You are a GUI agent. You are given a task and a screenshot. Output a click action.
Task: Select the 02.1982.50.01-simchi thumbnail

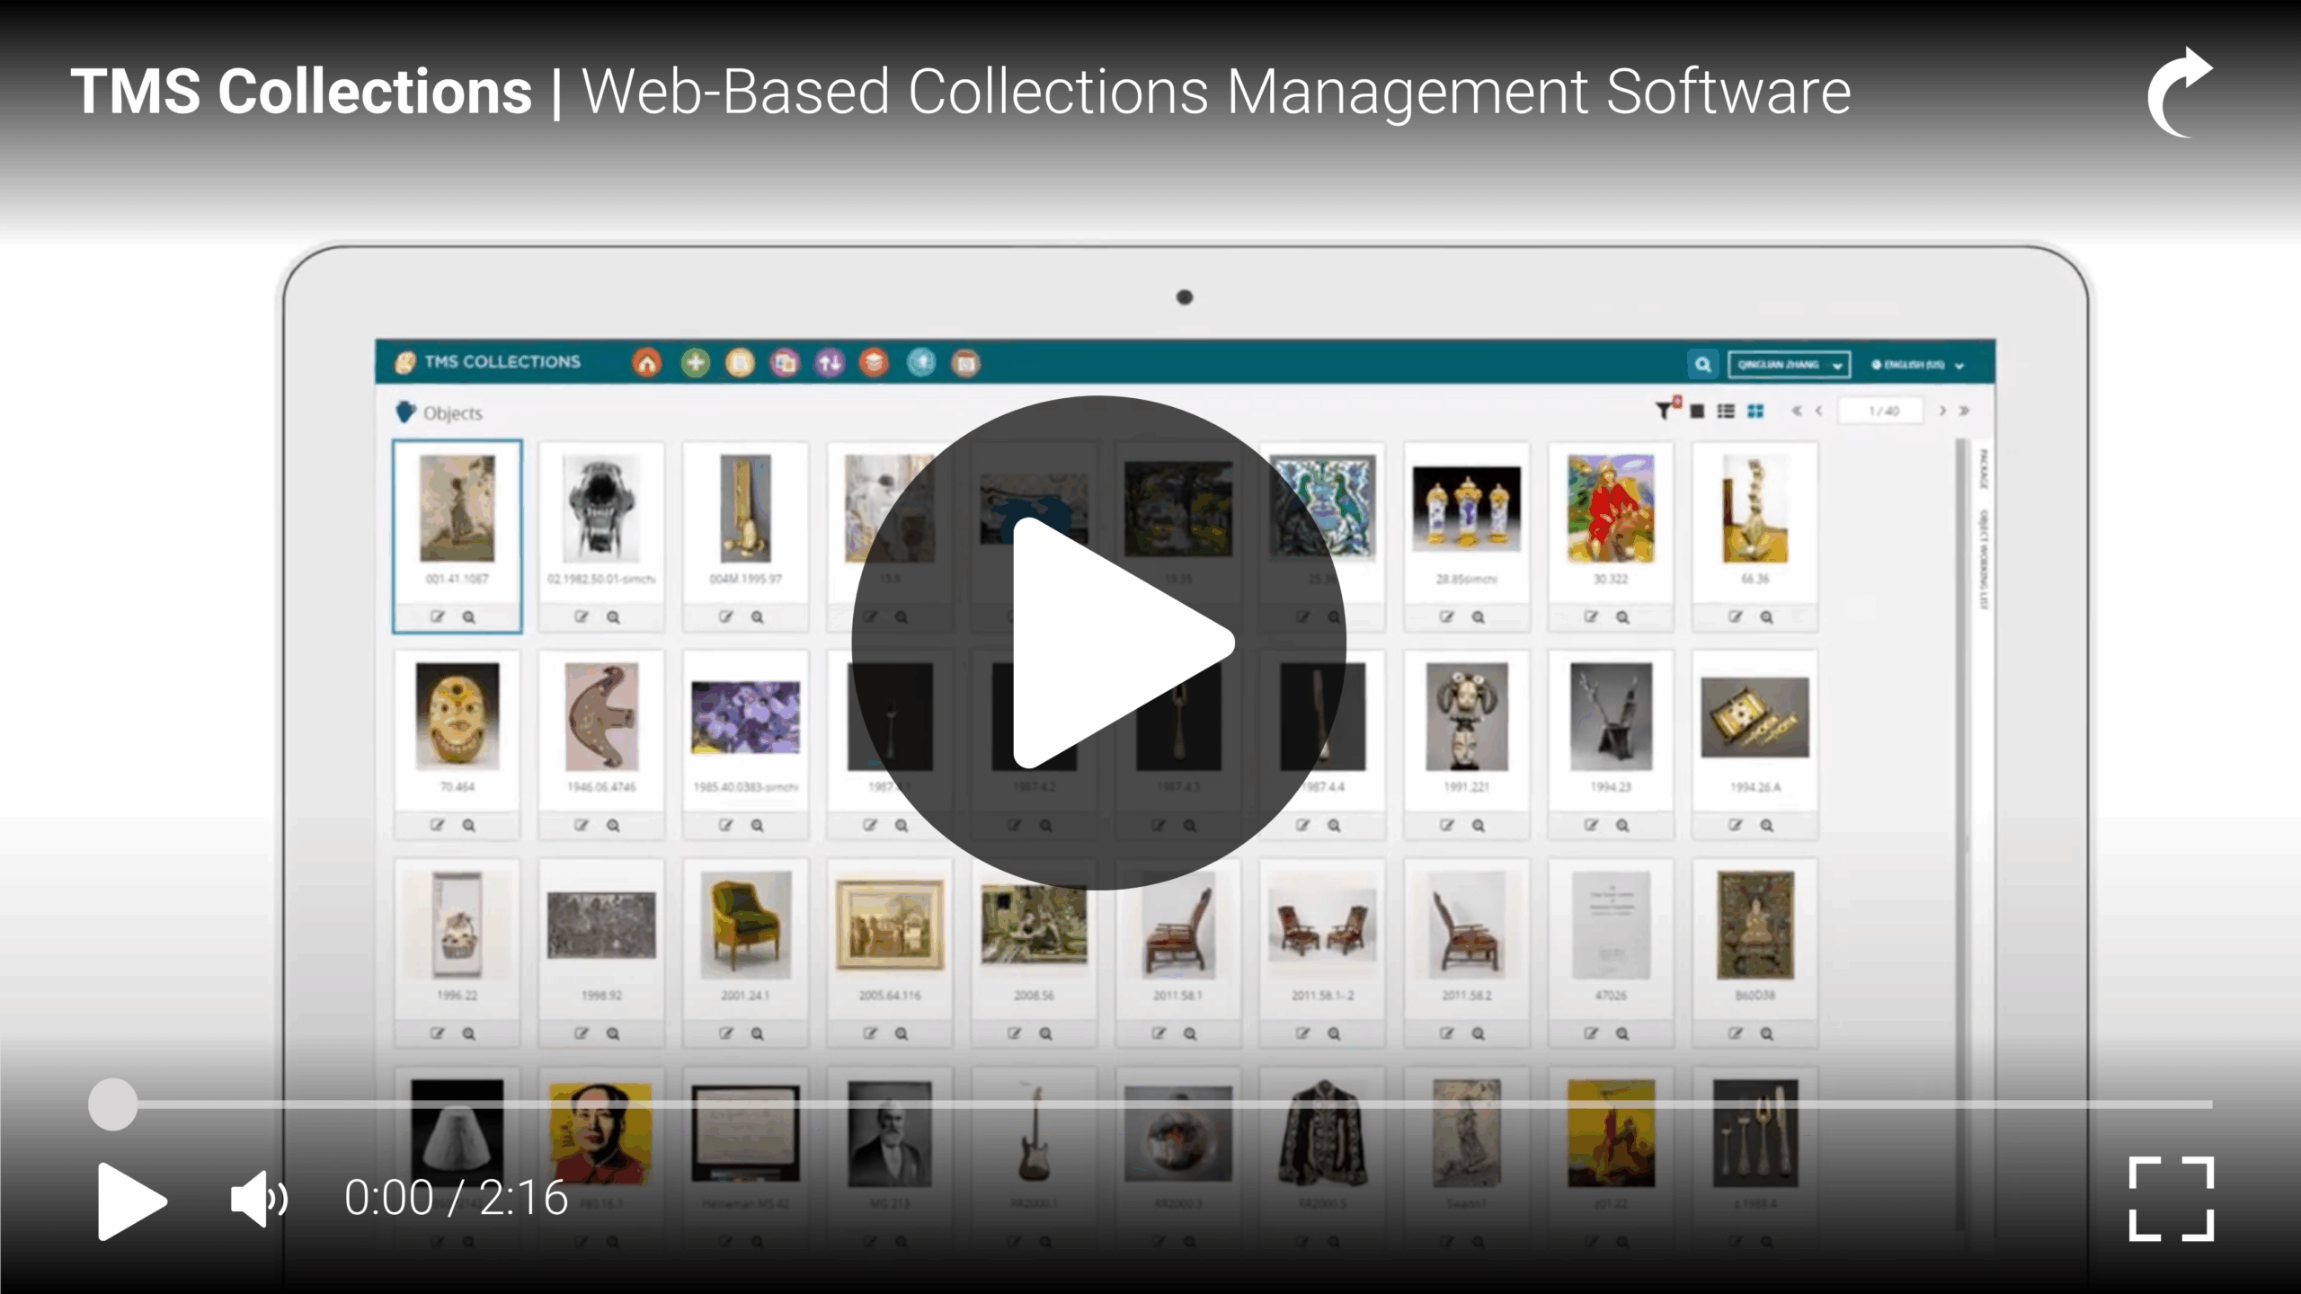coord(601,509)
